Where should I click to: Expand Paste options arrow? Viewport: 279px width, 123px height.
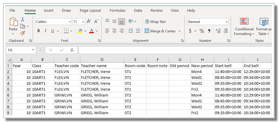13,34
